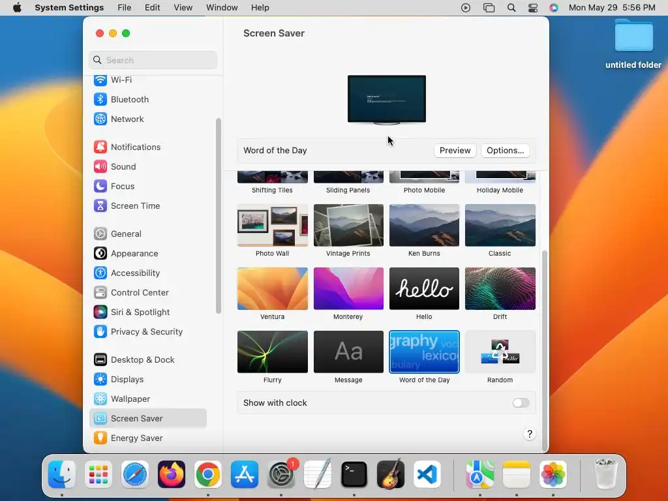Image resolution: width=668 pixels, height=501 pixels.
Task: Select the Flurry screen saver thumbnail
Action: click(273, 352)
